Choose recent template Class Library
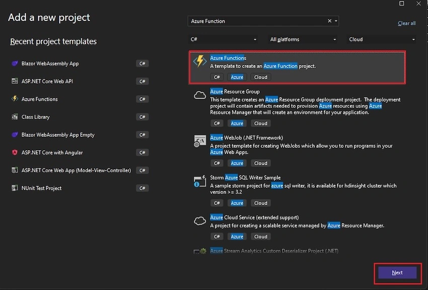The image size is (428, 290). click(x=35, y=117)
